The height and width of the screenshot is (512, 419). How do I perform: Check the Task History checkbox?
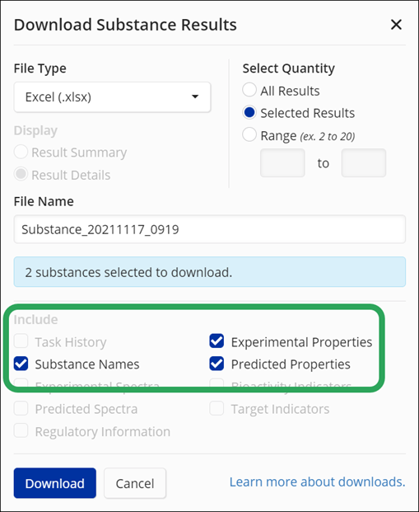(21, 341)
